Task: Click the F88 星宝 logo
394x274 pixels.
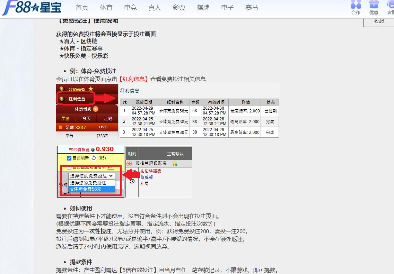Action: tap(32, 8)
